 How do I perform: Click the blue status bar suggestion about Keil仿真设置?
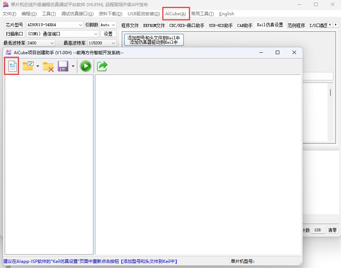point(90,261)
